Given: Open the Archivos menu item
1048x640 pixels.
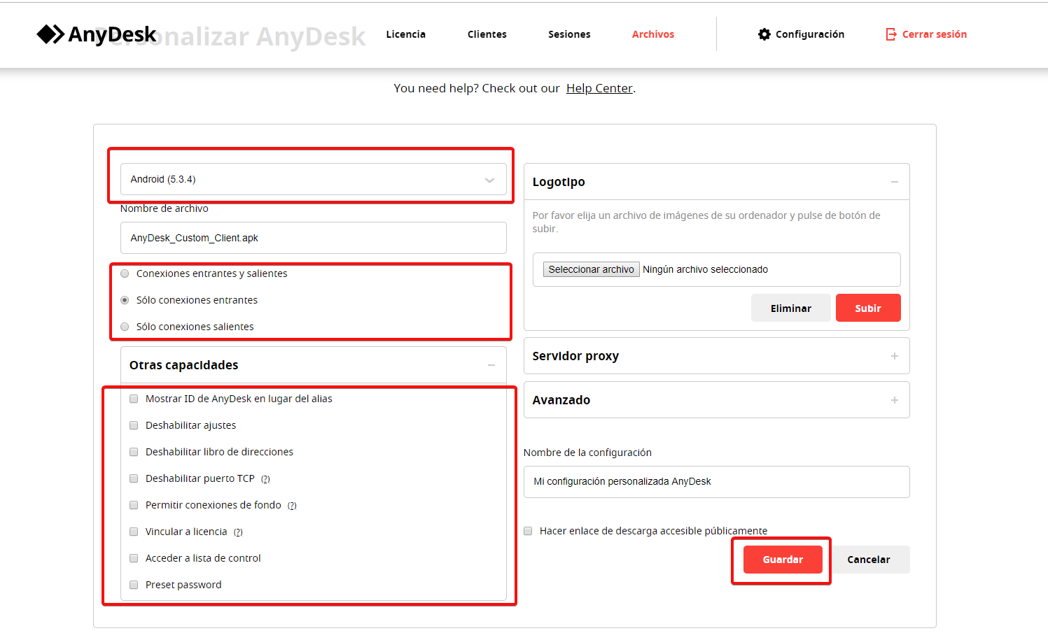Looking at the screenshot, I should [653, 34].
